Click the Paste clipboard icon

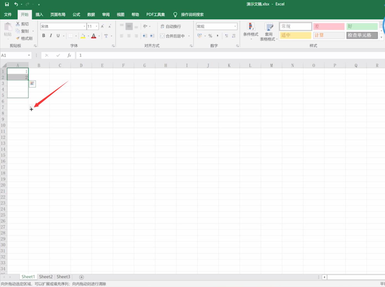coord(8,27)
